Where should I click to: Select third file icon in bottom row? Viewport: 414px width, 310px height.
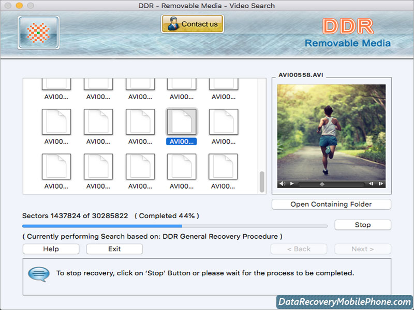tap(140, 167)
